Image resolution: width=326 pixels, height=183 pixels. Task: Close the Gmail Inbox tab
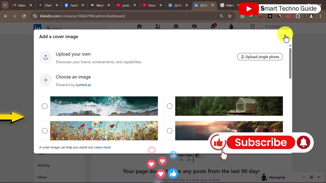point(31,5)
